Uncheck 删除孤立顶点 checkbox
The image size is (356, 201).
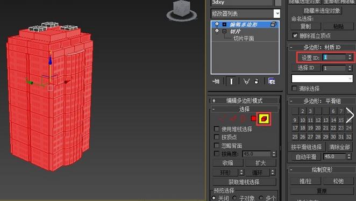coord(295,35)
